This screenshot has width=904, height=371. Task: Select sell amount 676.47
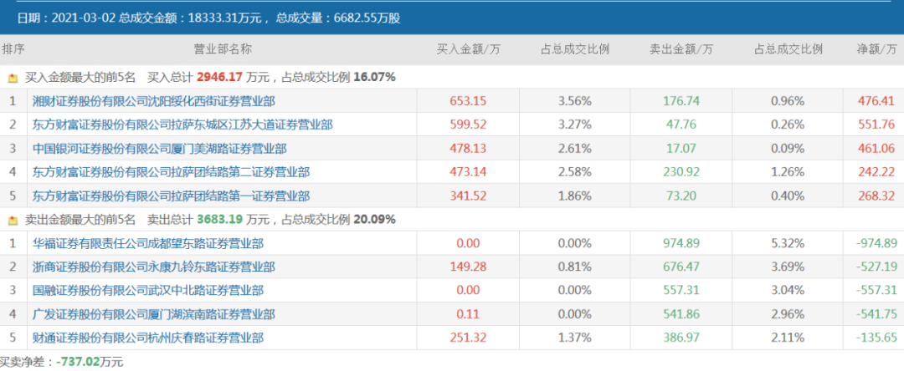pyautogui.click(x=681, y=267)
